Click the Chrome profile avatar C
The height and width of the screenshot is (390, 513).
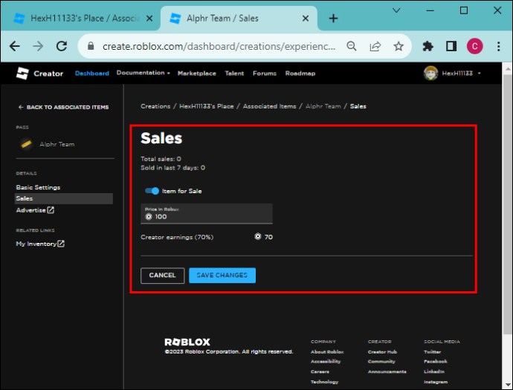(x=475, y=46)
